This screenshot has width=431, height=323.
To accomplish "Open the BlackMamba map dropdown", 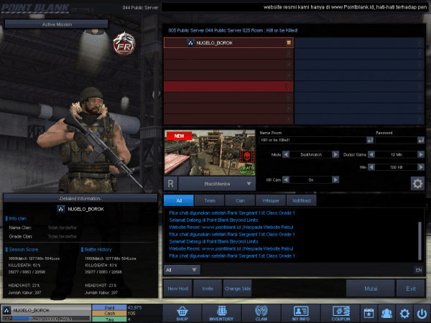I will pos(217,184).
